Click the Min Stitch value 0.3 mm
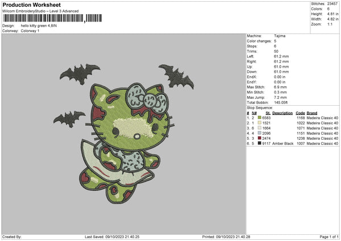Screen dimensions: 341x241 (280, 92)
